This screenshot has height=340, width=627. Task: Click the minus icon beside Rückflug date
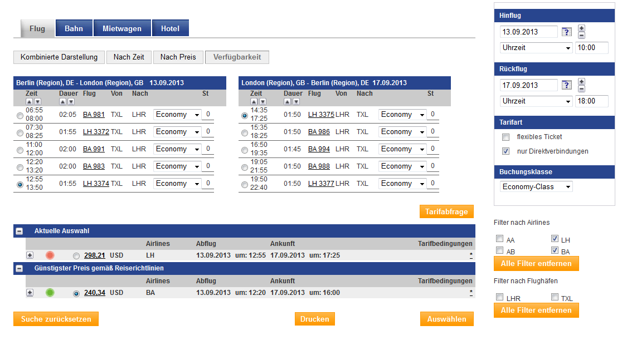[582, 89]
